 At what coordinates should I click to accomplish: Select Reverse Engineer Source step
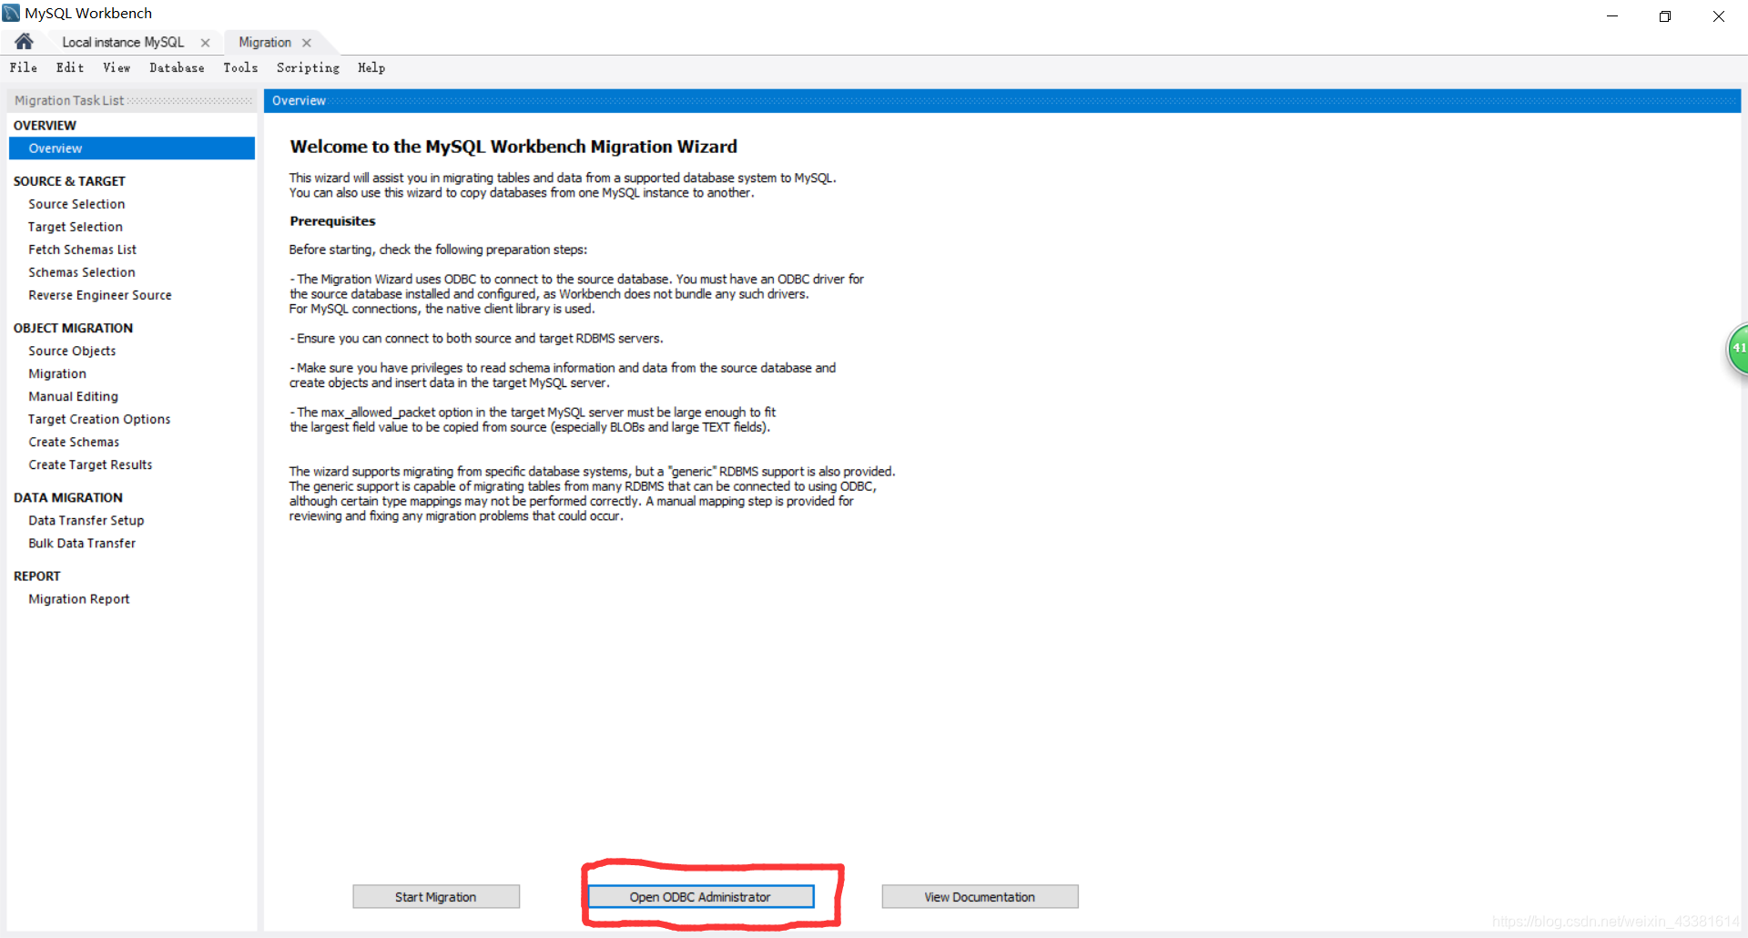pos(100,295)
